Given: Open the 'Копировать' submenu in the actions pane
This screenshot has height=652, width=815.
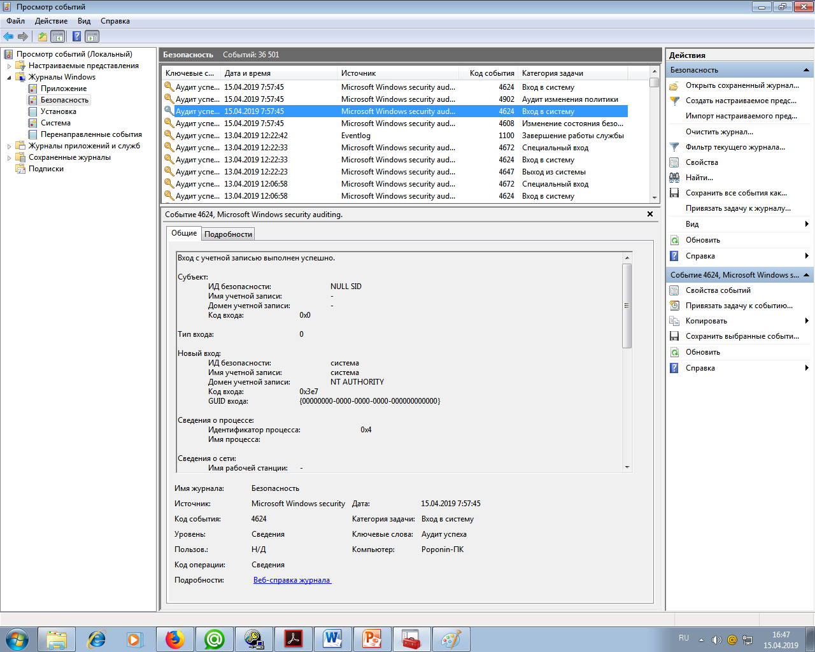Looking at the screenshot, I should 706,321.
